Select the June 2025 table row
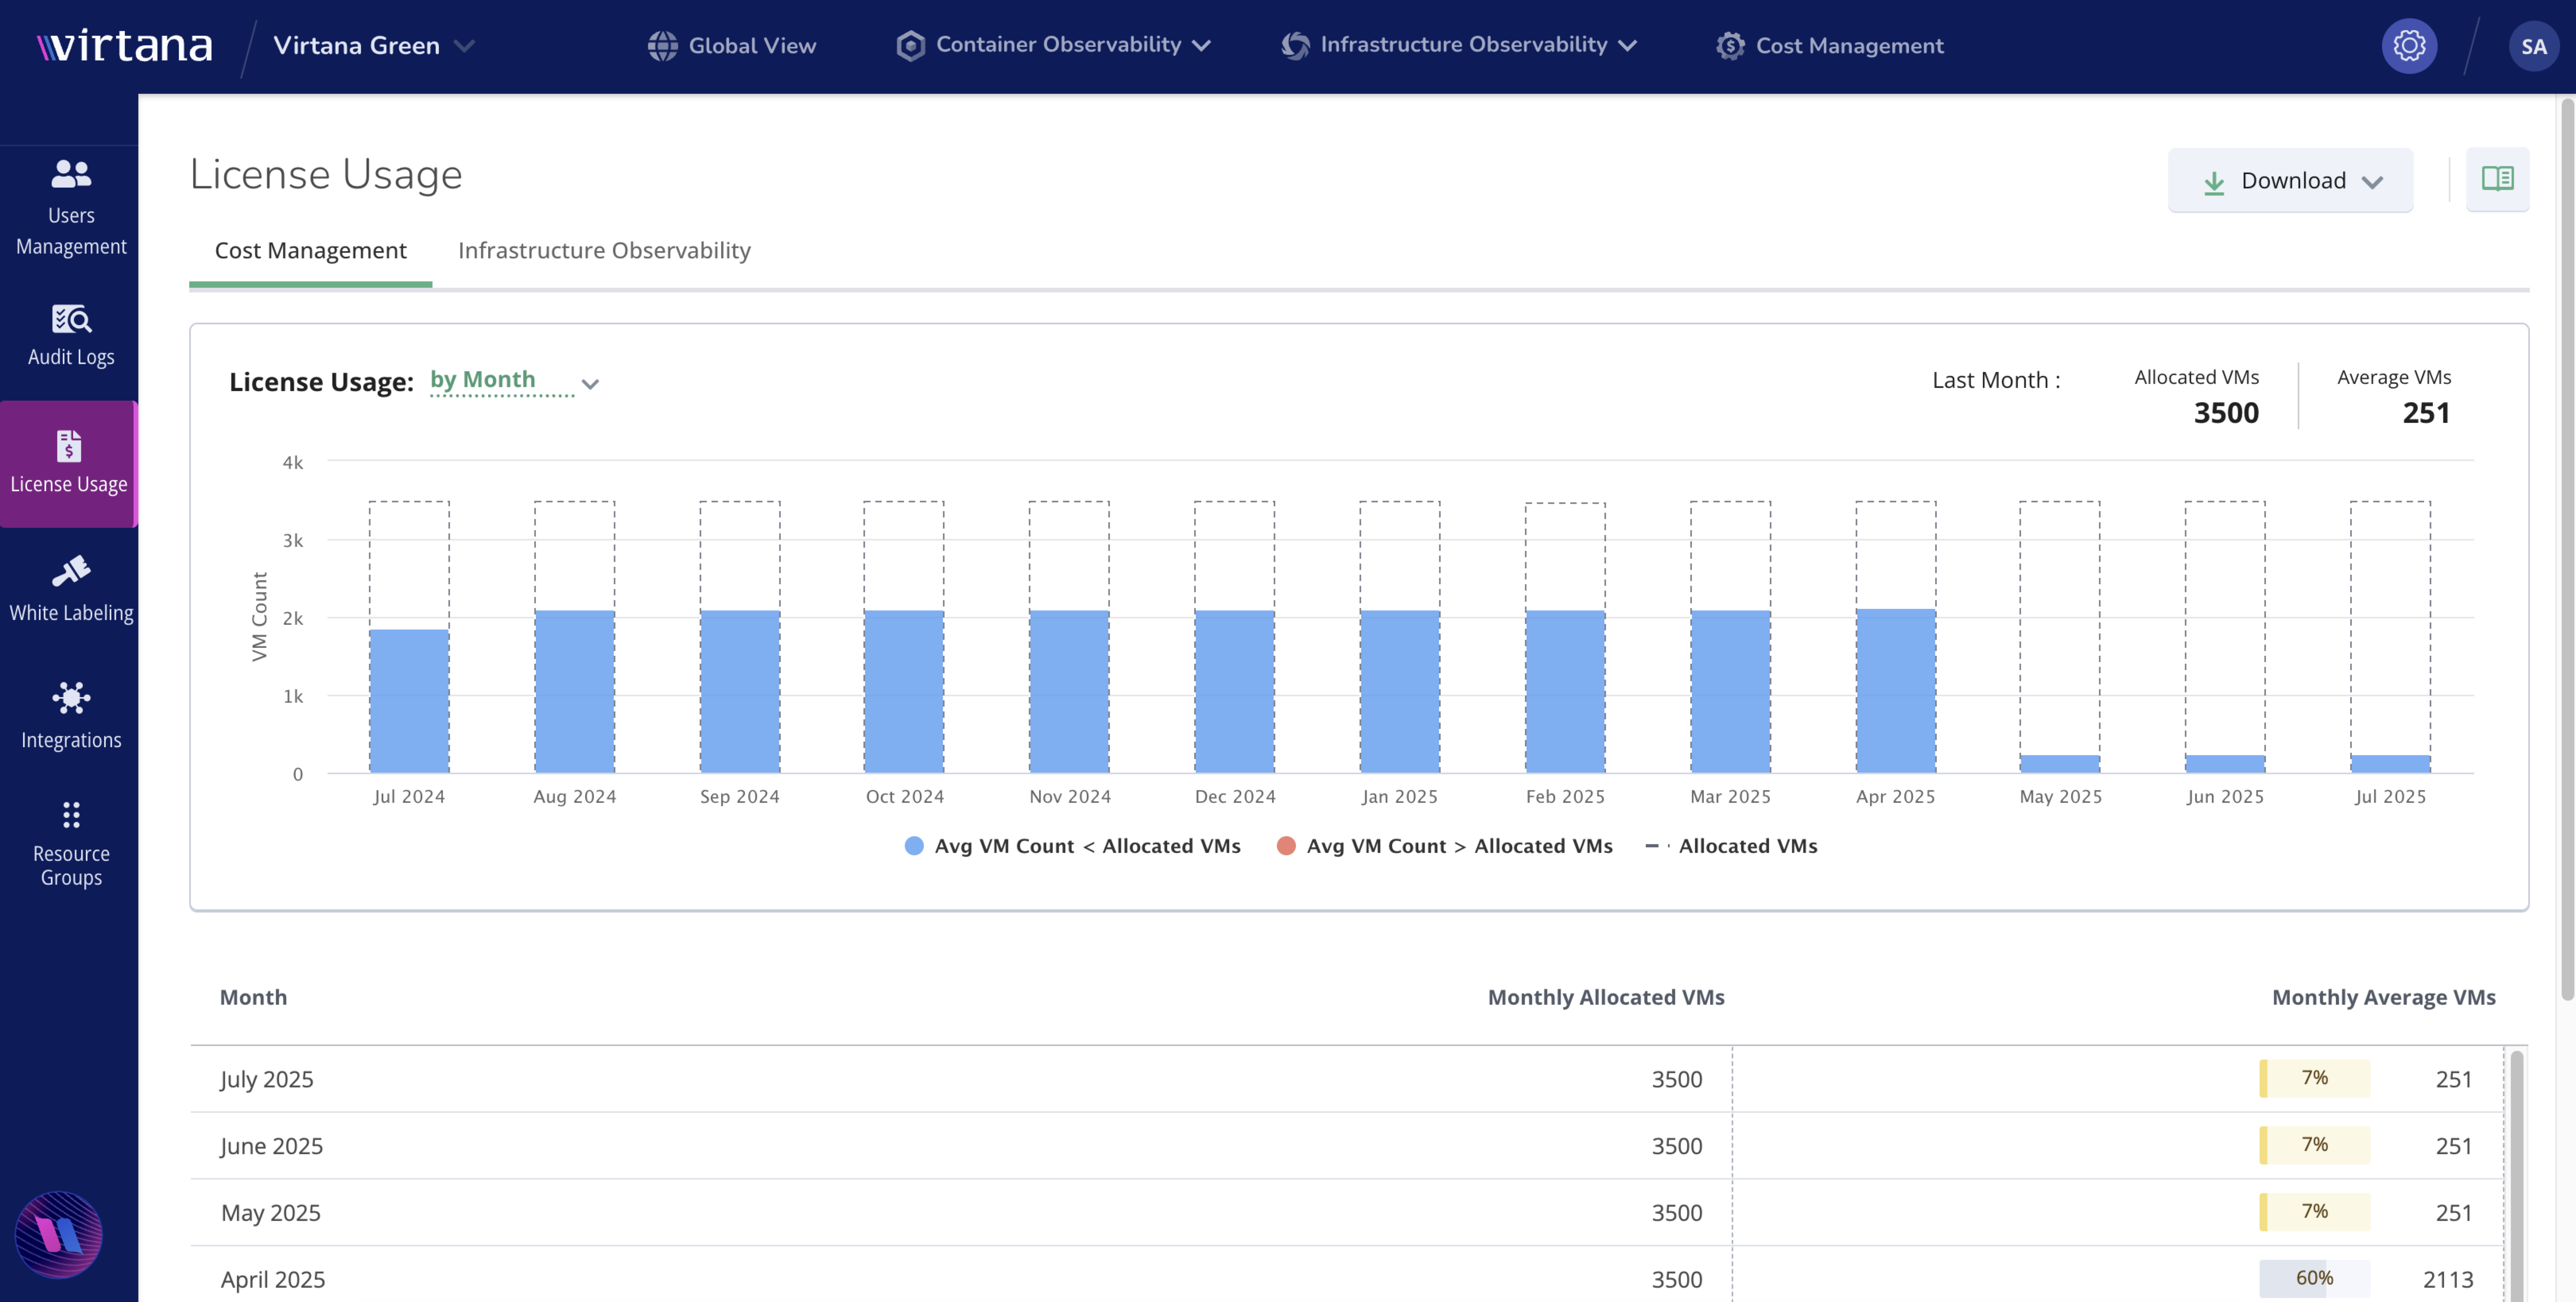This screenshot has width=2576, height=1302. point(1347,1146)
